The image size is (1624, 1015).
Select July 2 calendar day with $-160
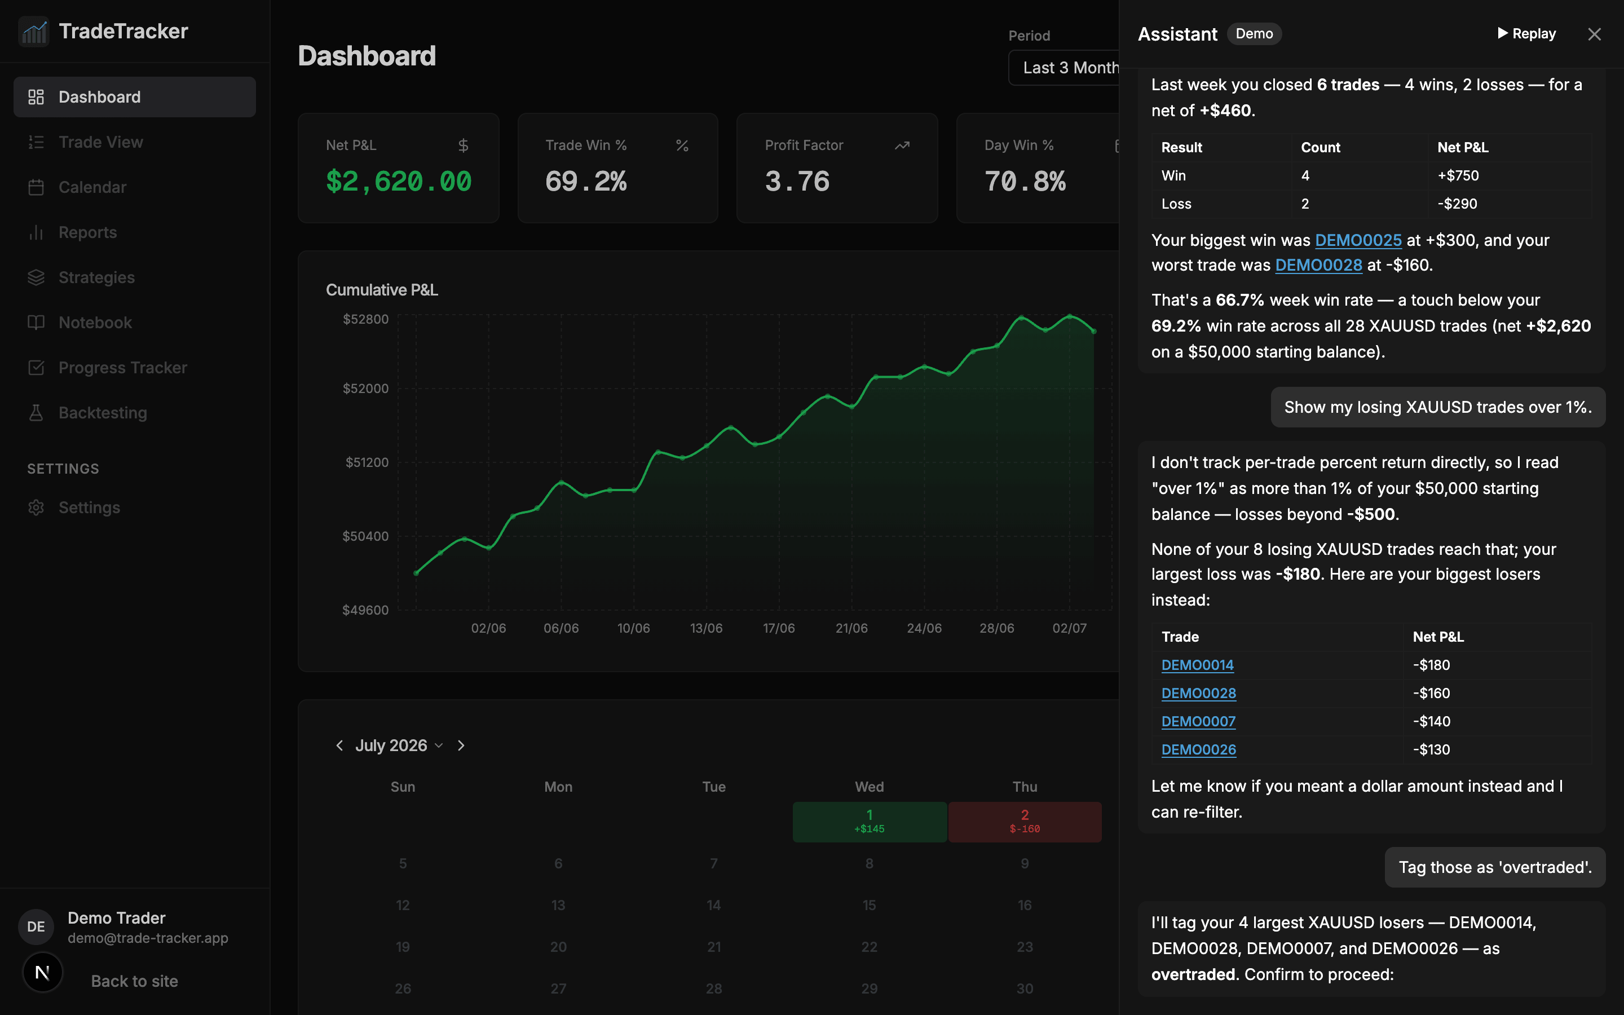point(1025,822)
